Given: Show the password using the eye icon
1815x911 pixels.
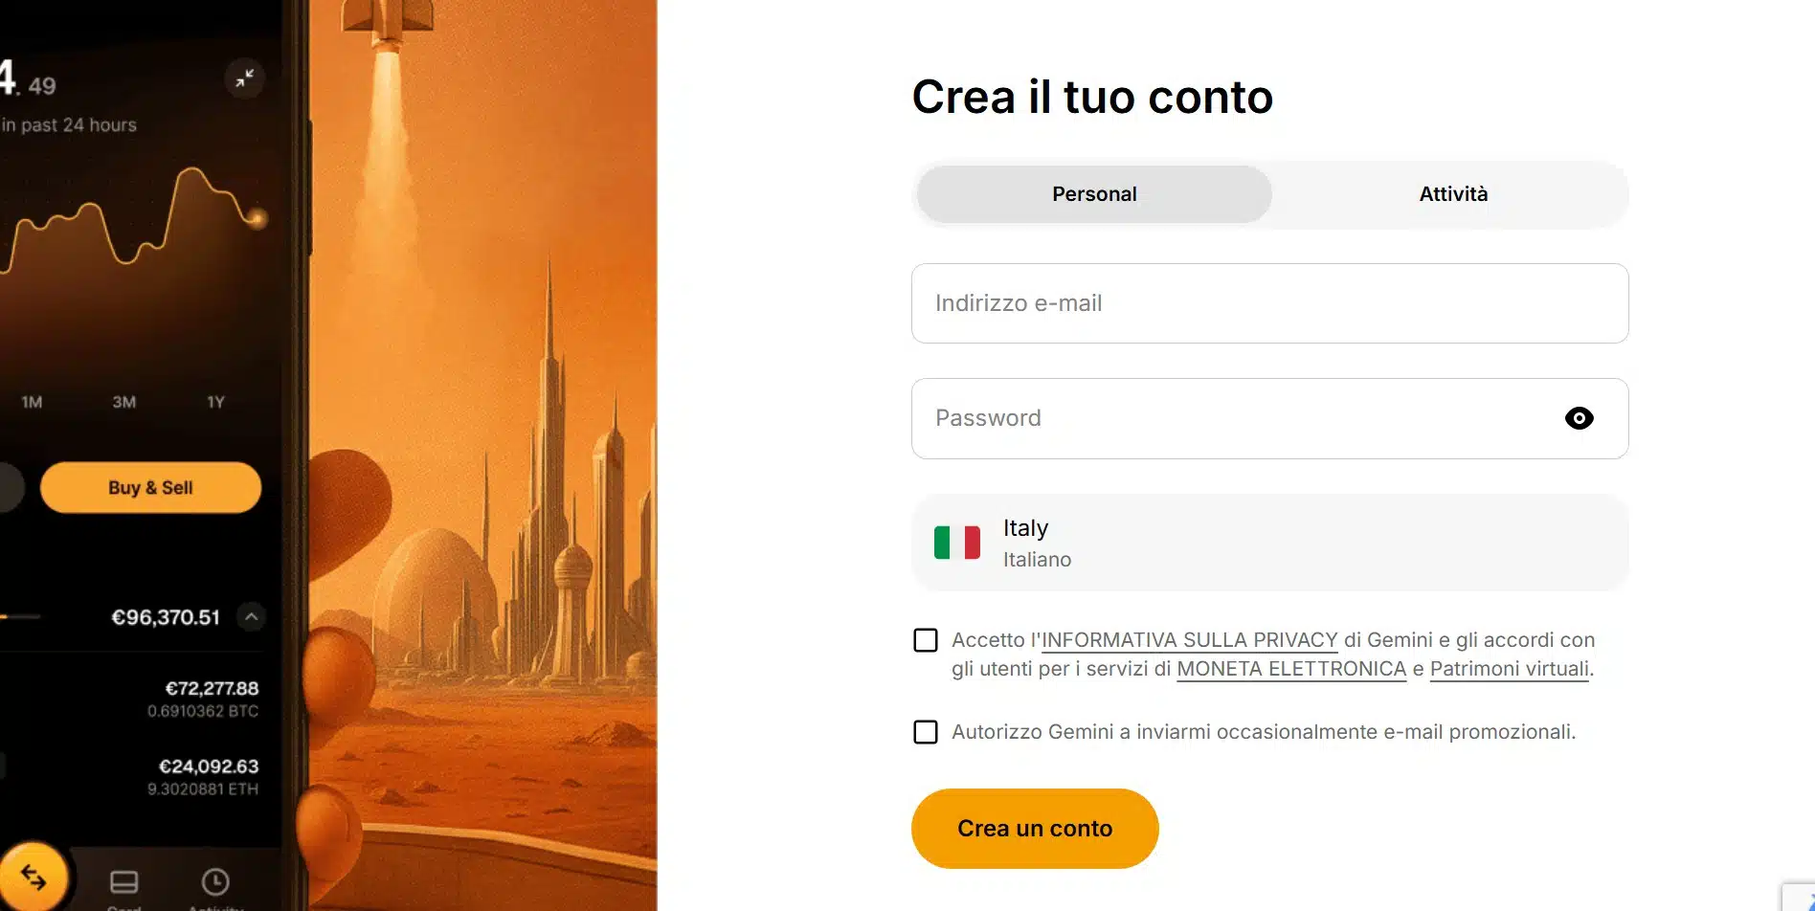Looking at the screenshot, I should tap(1579, 418).
